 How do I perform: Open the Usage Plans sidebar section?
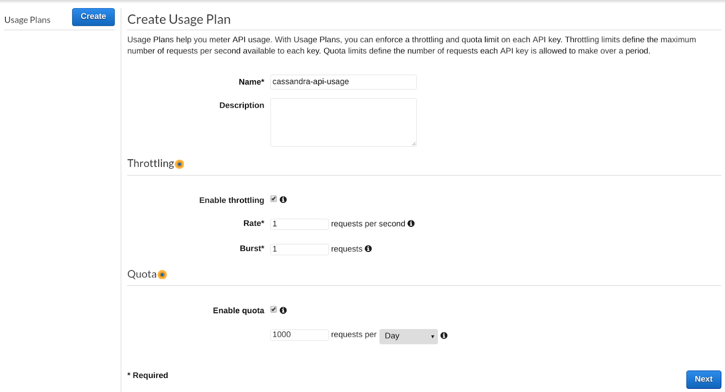click(27, 20)
